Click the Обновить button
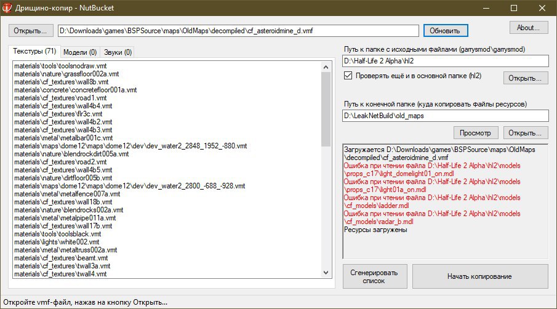This screenshot has width=557, height=309. (446, 31)
